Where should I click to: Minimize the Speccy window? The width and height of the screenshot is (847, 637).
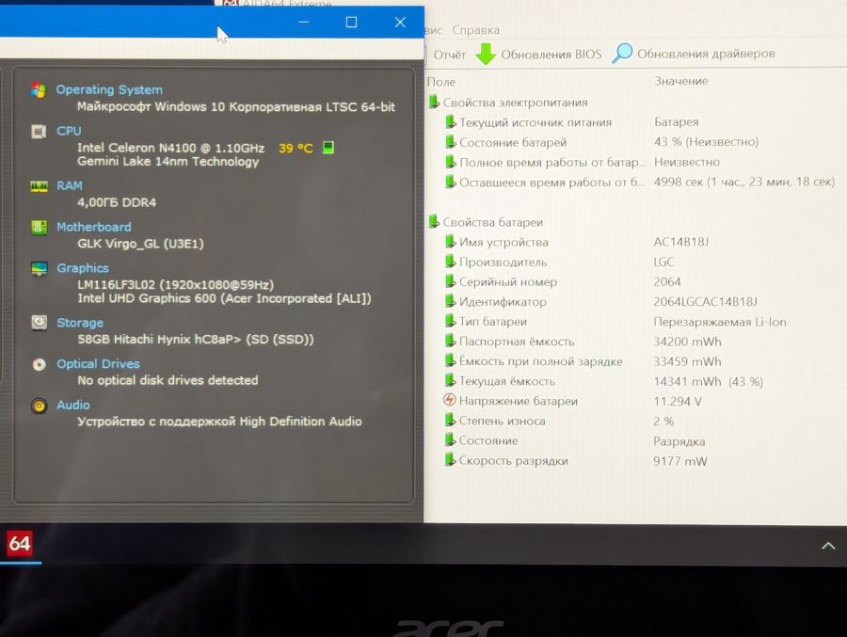tap(304, 23)
